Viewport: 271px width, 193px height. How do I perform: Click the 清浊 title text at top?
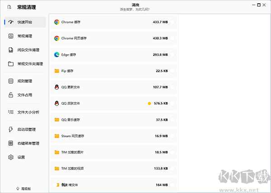pyautogui.click(x=135, y=4)
